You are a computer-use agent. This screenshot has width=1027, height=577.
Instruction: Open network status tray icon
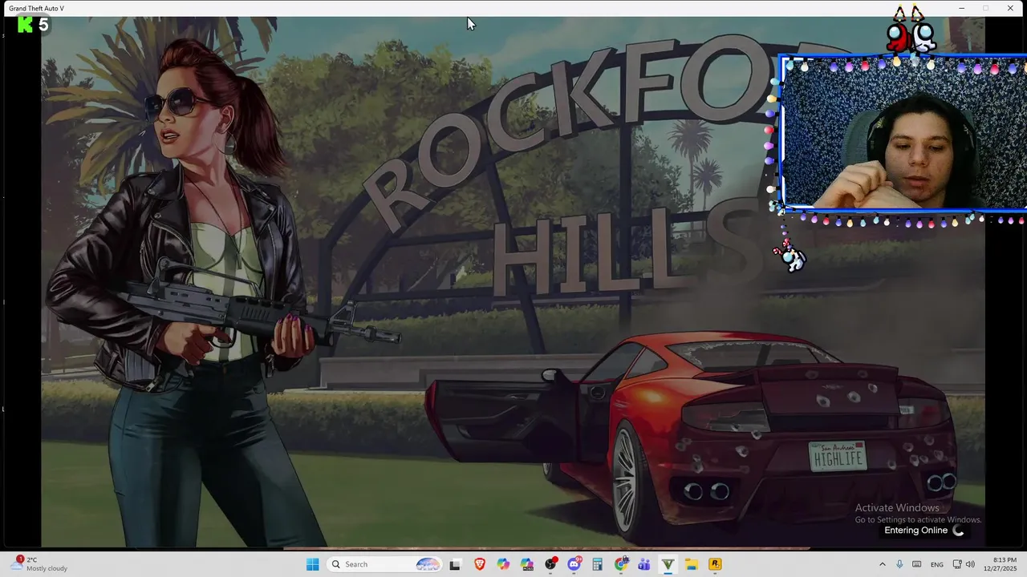(x=957, y=564)
